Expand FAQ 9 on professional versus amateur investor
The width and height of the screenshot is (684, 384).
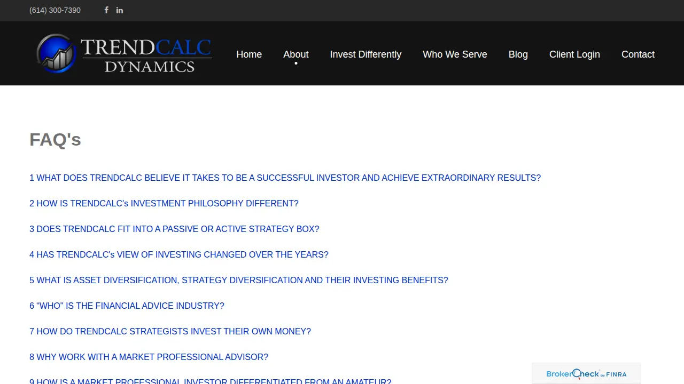(211, 381)
